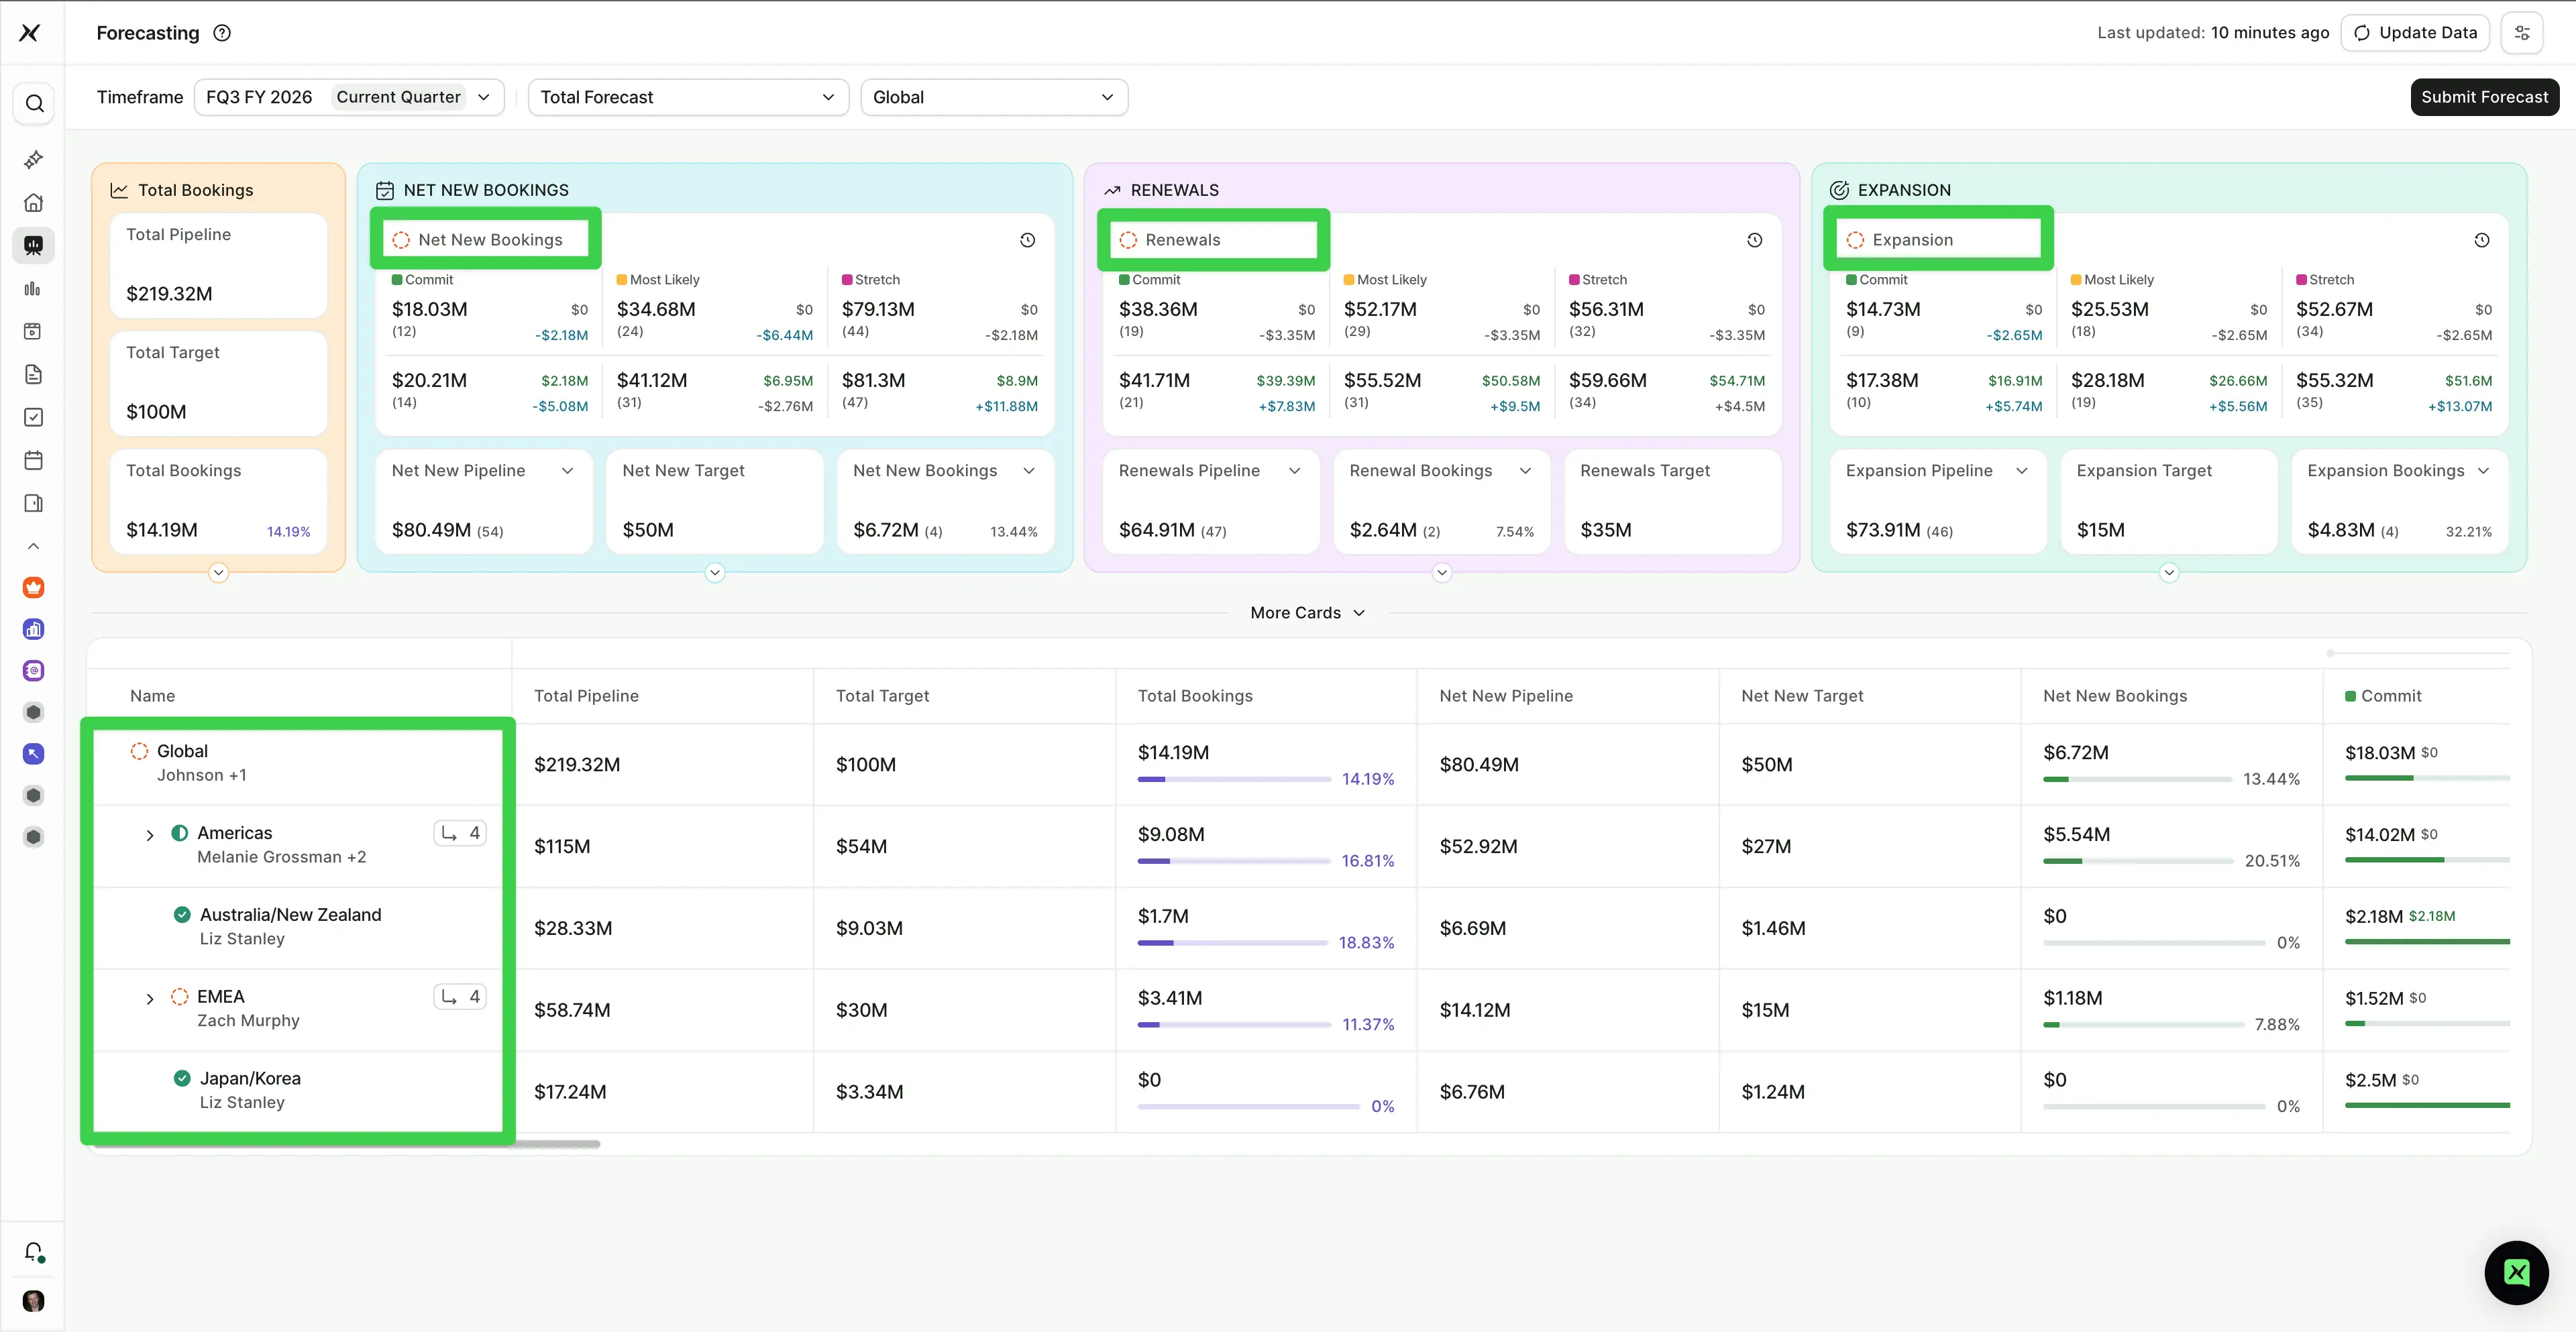This screenshot has width=2576, height=1332.
Task: Open Renewal Bookings card dropdown chevron
Action: pos(1525,471)
